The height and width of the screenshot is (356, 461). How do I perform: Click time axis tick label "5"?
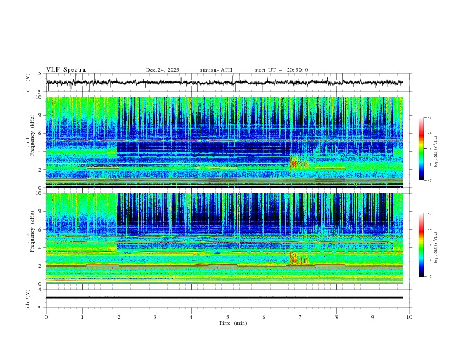[x=228, y=317]
